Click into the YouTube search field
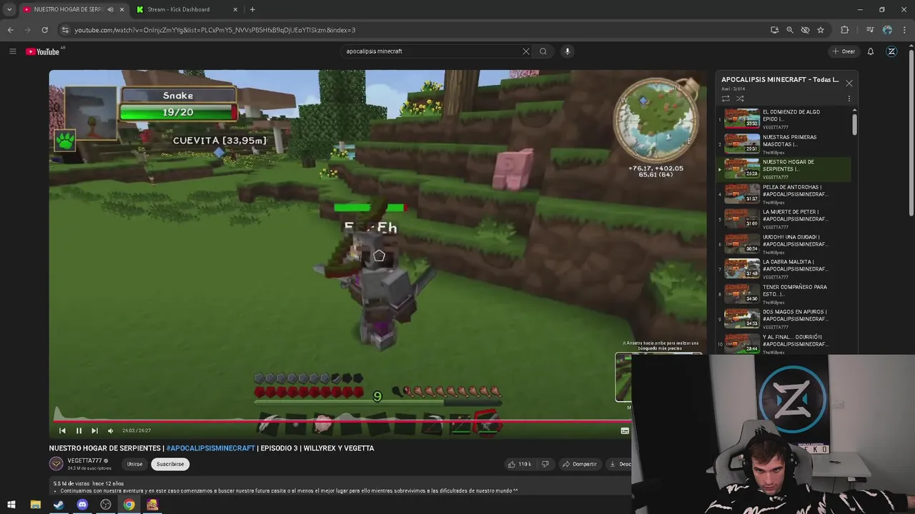 pyautogui.click(x=432, y=51)
